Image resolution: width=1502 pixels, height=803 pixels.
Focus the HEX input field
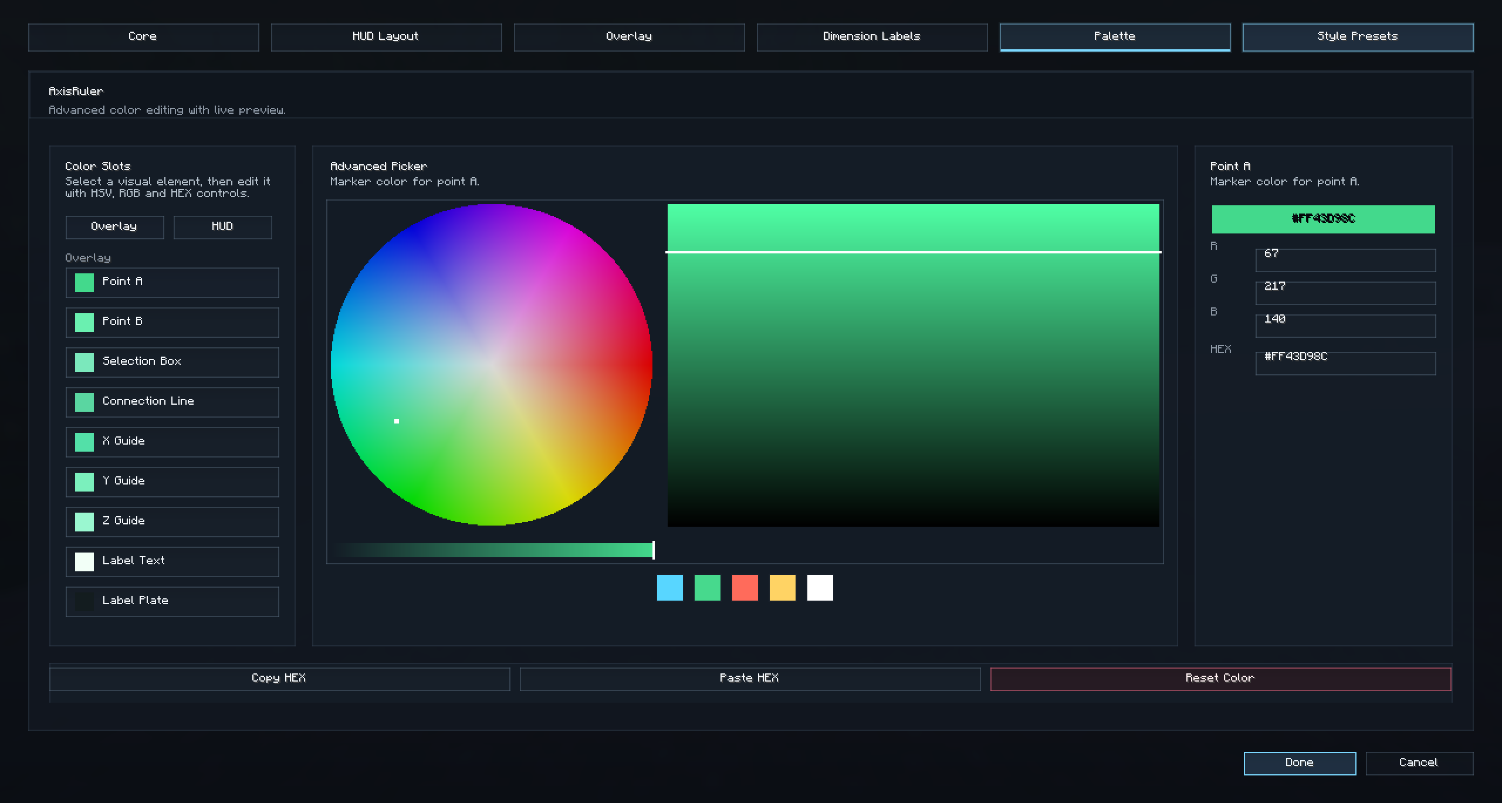point(1345,363)
